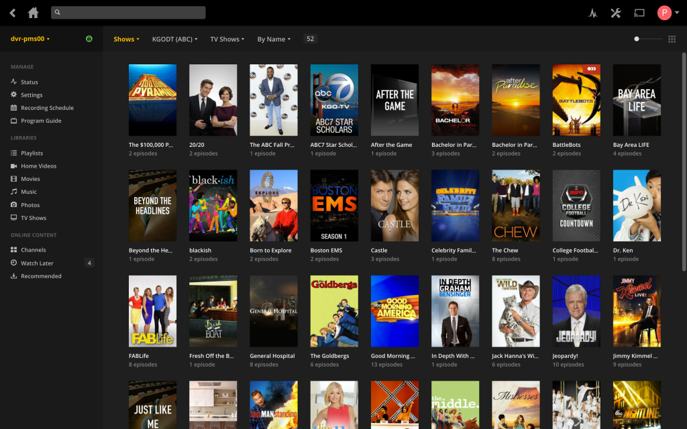Image resolution: width=687 pixels, height=429 pixels.
Task: Select TV Shows library
Action: [x=34, y=218]
